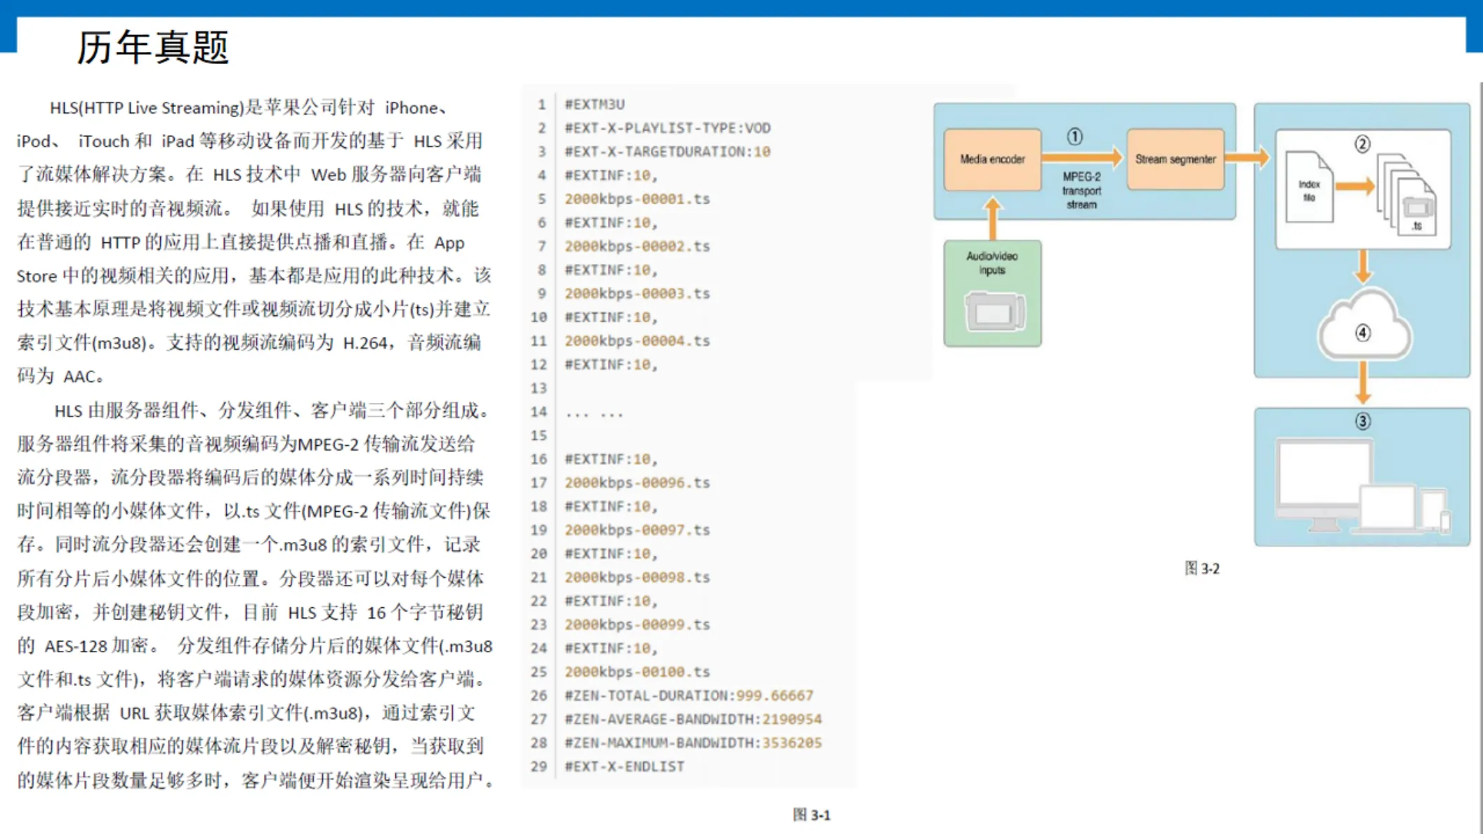Viewport: 1483px width, 834px height.
Task: Click the 2000kbps-00098.ts entry
Action: pyautogui.click(x=638, y=577)
